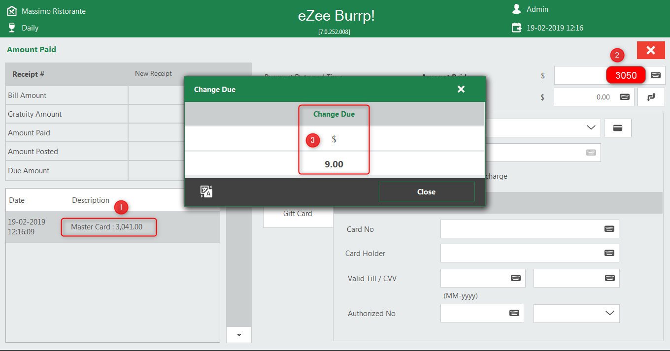Click the Receipt # header

click(x=29, y=74)
